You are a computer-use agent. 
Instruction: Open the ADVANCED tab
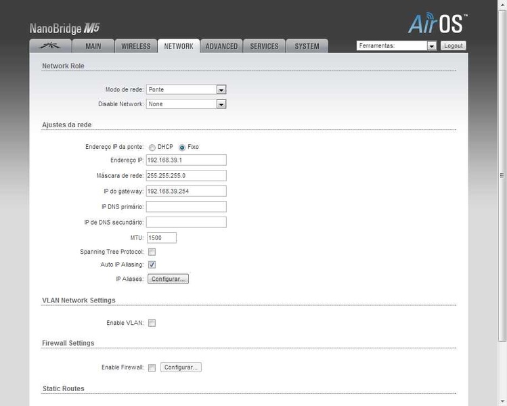[x=221, y=46]
